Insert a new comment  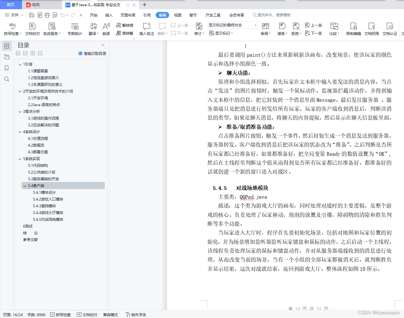coord(147,29)
